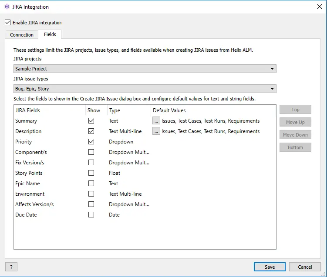Uncheck Show for the Summary field
327x277 pixels.
tap(91, 121)
